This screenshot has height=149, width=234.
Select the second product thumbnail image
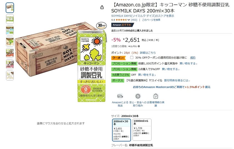10,19
